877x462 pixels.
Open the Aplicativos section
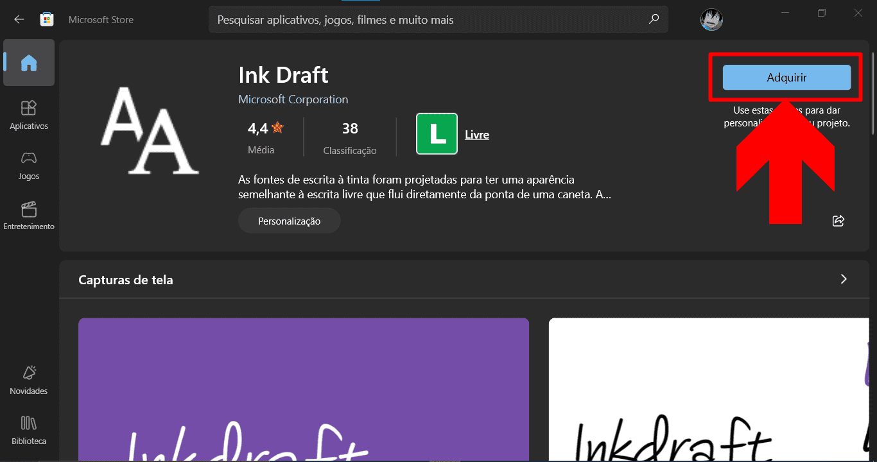click(29, 115)
